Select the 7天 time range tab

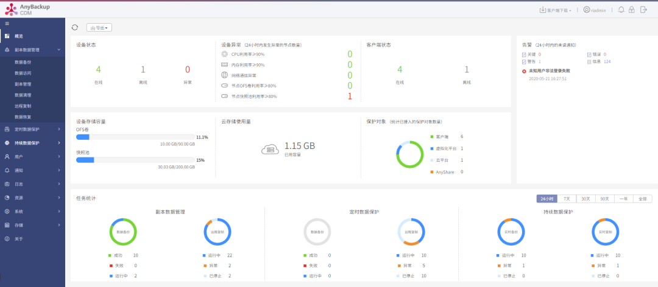(x=567, y=199)
